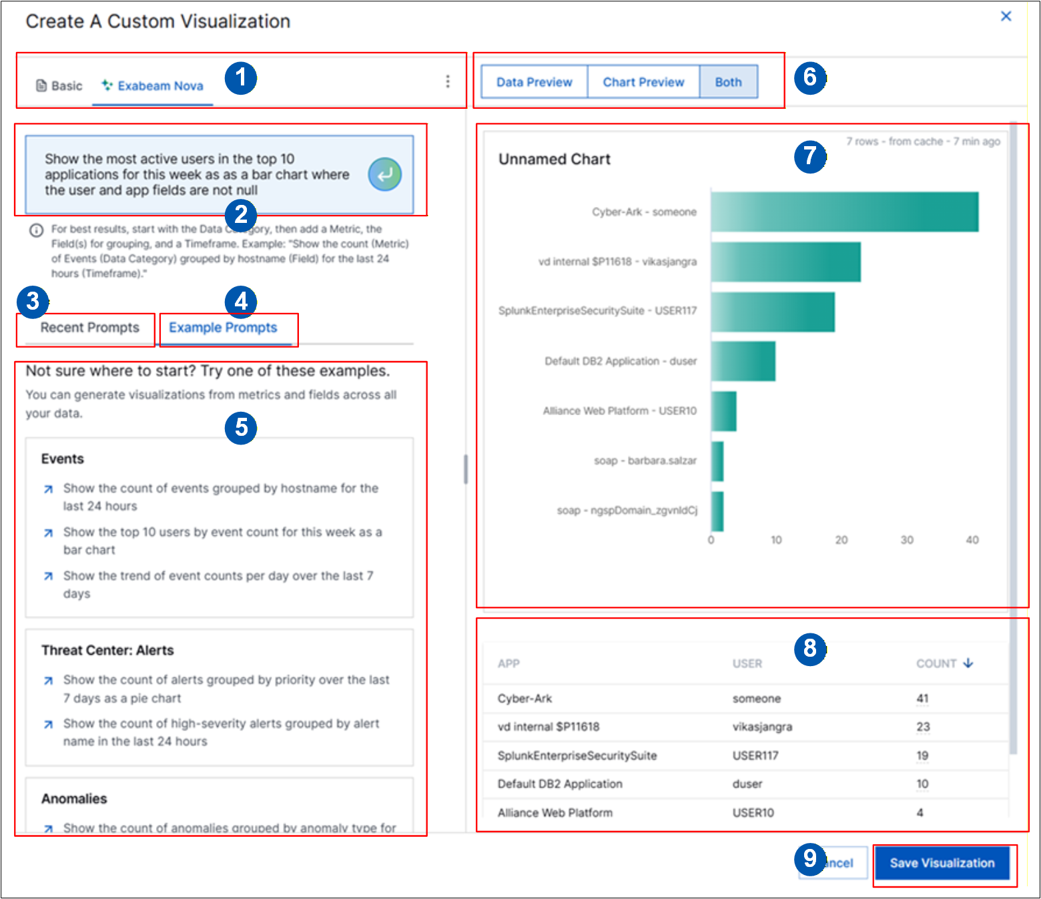Use the trend of event counts example
The width and height of the screenshot is (1041, 899).
(218, 585)
